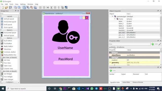Select the Edit Buddies mode icon
Image resolution: width=162 pixels, height=91 pixels.
click(31, 7)
